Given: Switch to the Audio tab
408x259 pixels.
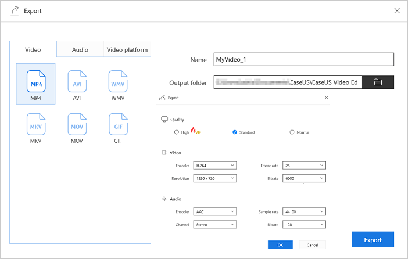Looking at the screenshot, I should 80,50.
